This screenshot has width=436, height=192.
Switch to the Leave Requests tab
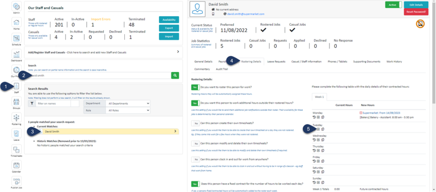point(276,62)
